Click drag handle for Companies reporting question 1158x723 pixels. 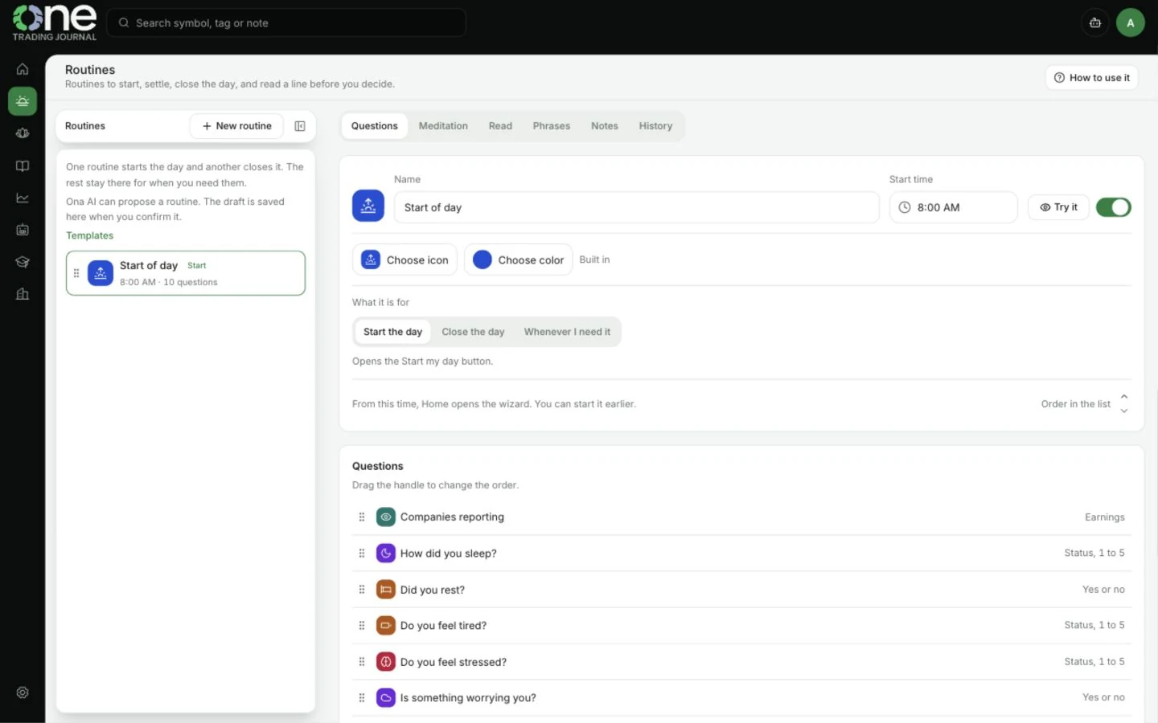coord(362,517)
